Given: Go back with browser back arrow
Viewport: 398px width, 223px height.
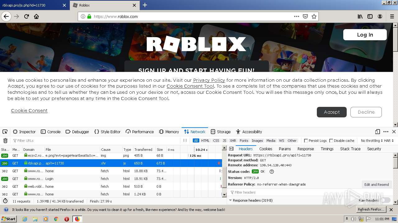Looking at the screenshot, I should tap(6, 16).
